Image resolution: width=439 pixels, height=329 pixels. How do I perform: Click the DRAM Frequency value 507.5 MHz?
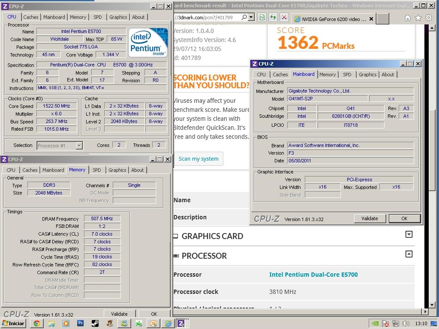pyautogui.click(x=102, y=218)
